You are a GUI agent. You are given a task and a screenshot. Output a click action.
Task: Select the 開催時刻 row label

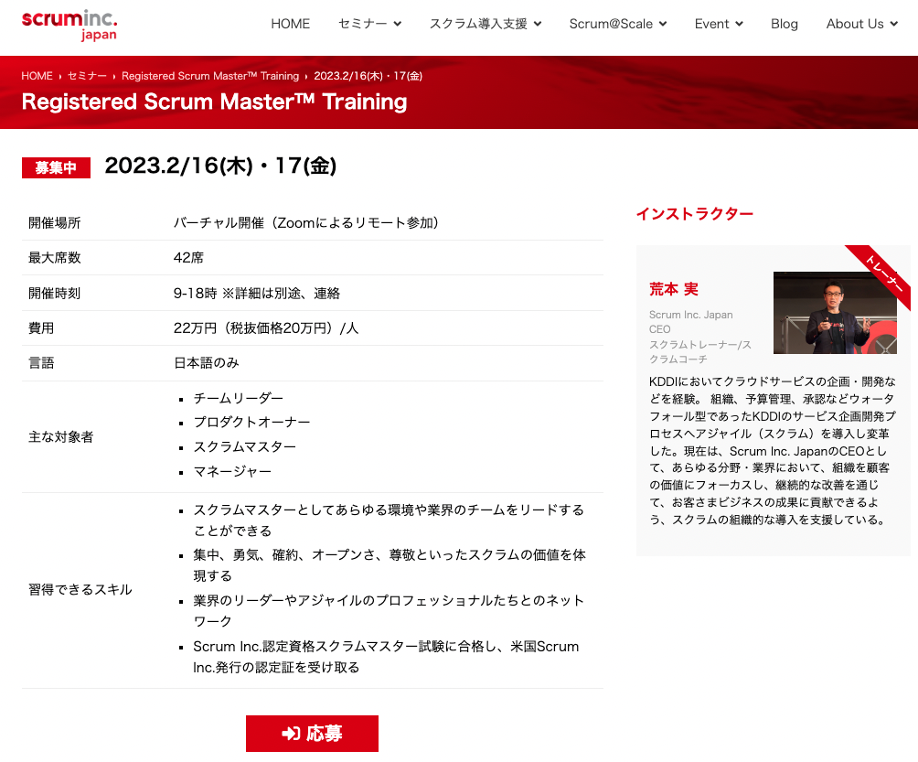tap(55, 293)
